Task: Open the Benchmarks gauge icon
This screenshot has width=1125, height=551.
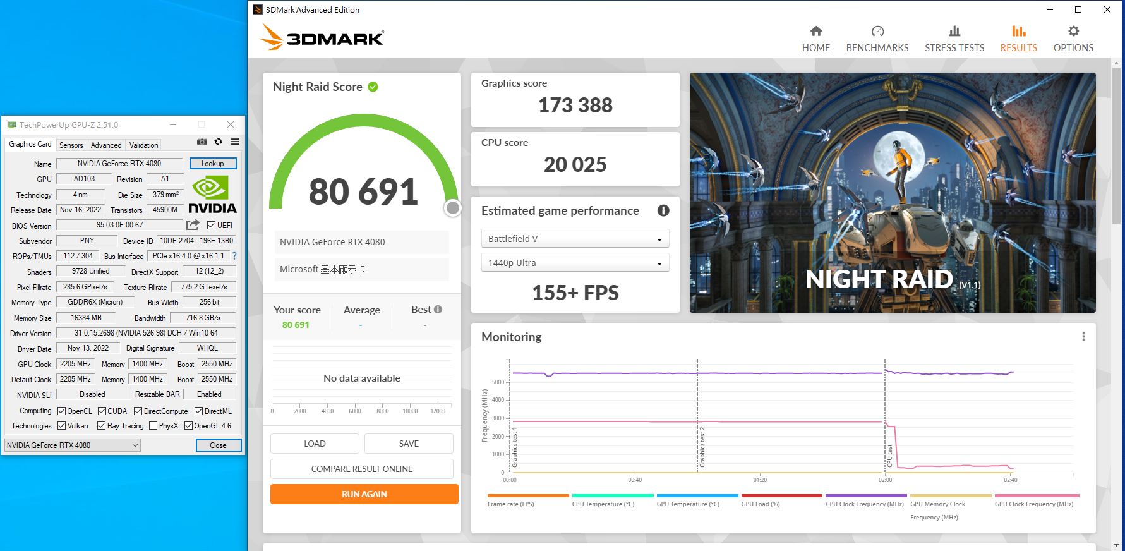Action: tap(877, 32)
